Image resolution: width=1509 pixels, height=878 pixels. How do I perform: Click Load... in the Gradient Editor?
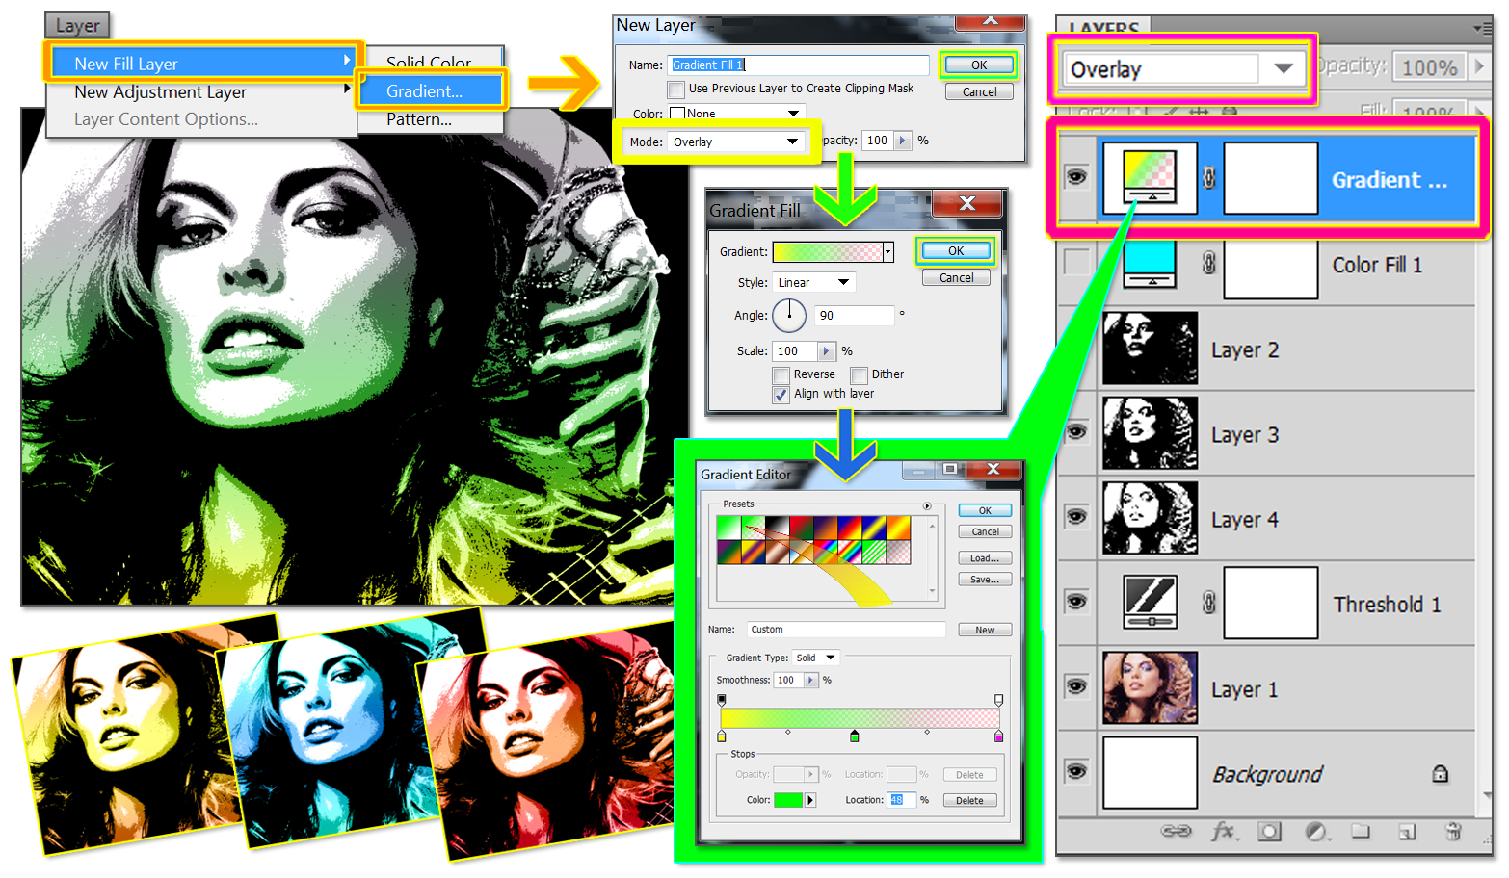pyautogui.click(x=984, y=557)
